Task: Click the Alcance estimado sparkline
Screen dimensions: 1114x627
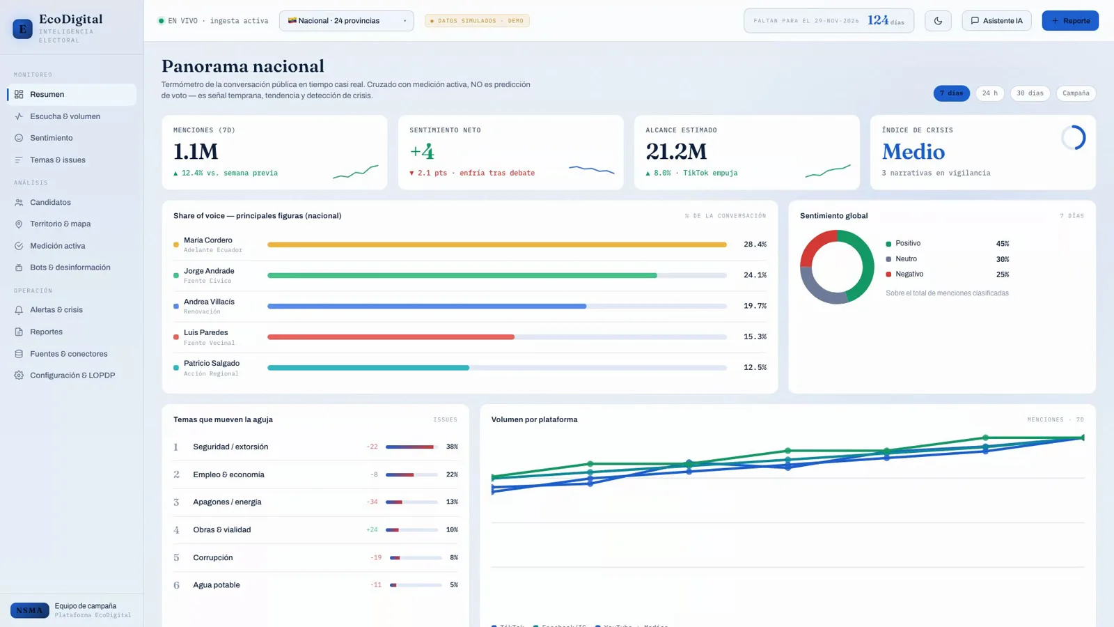Action: (828, 171)
